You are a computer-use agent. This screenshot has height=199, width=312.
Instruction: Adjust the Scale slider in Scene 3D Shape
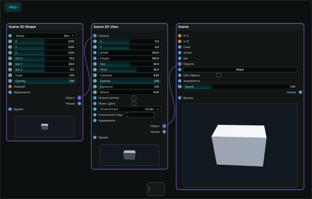point(45,75)
